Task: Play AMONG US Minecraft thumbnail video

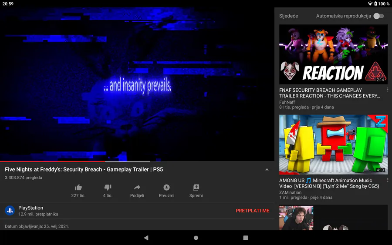Action: (333, 144)
